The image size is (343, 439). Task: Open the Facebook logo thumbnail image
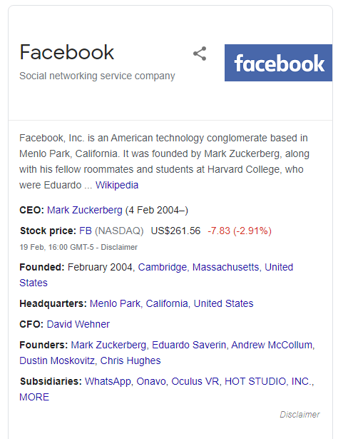point(278,63)
